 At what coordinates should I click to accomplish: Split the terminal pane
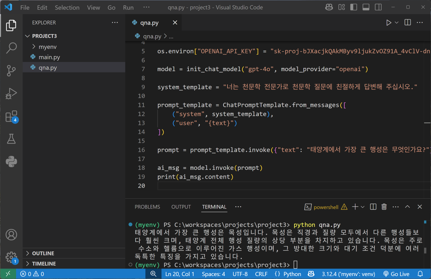tap(373, 207)
